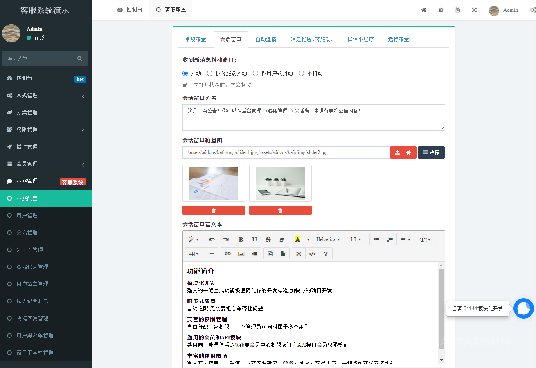Insert a hyperlink using the editor toolbar

(x=227, y=253)
